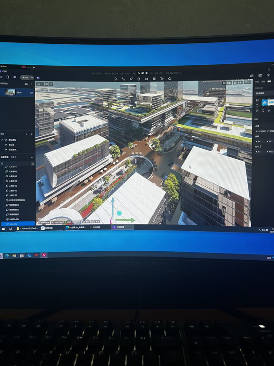Close the 4090-1 remote tab
The height and width of the screenshot is (366, 274).
(x=28, y=67)
